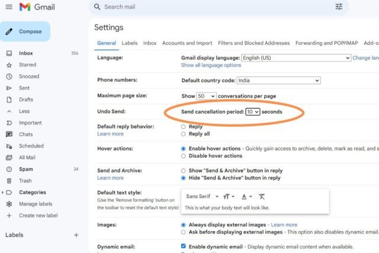The width and height of the screenshot is (379, 253).
Task: Open Manage labels
Action: (x=36, y=204)
